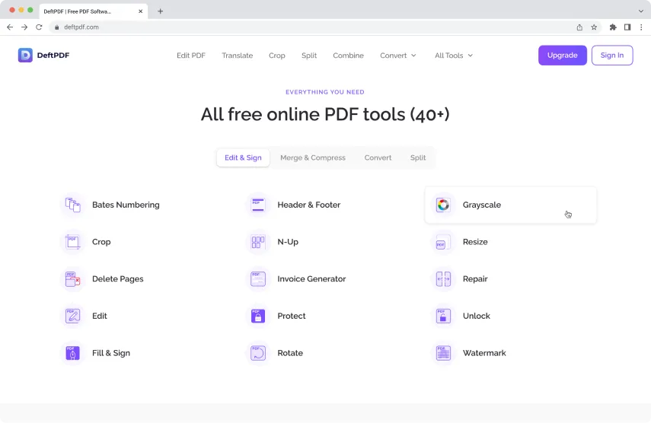
Task: Click the Grayscale color wheel icon
Action: click(442, 205)
